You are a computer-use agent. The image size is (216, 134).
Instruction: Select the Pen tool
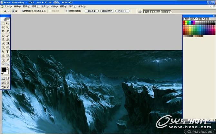point(3,55)
